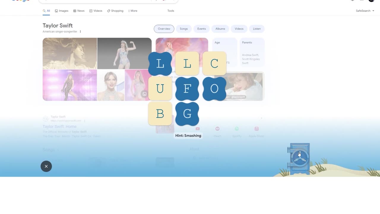This screenshot has height=214, width=380.
Task: Close the puzzle game with the X button
Action: point(46,166)
